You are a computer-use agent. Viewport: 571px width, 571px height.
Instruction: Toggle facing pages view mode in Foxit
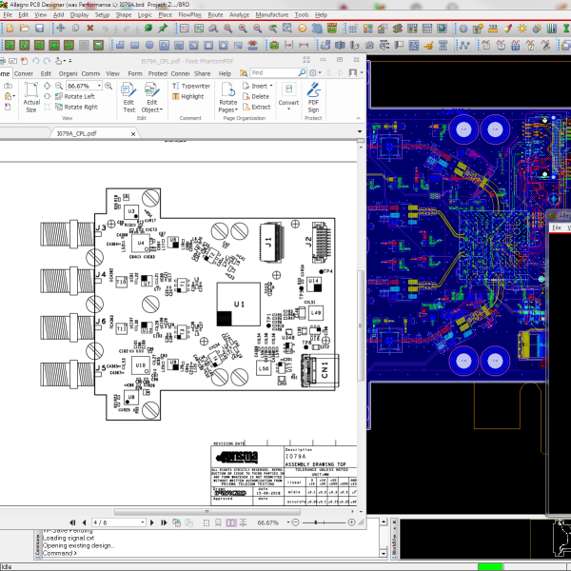(x=231, y=522)
